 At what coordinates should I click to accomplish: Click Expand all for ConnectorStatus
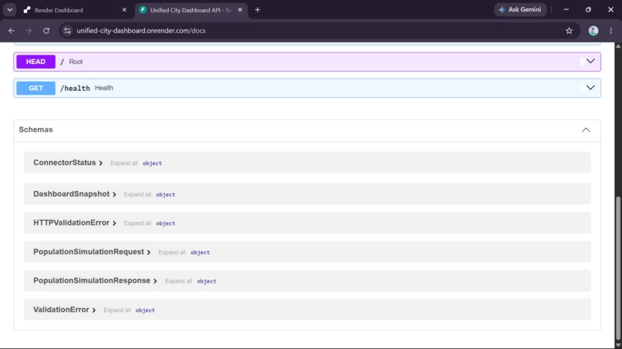tap(123, 163)
